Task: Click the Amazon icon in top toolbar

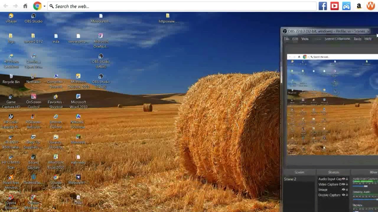Action: pos(359,6)
